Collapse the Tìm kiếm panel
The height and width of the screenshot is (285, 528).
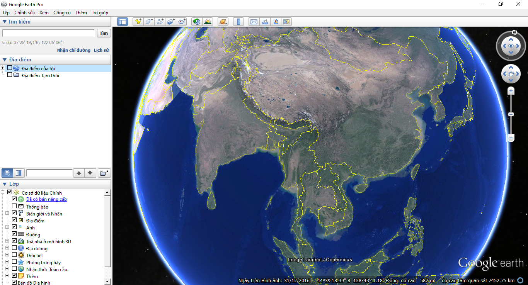(x=5, y=22)
